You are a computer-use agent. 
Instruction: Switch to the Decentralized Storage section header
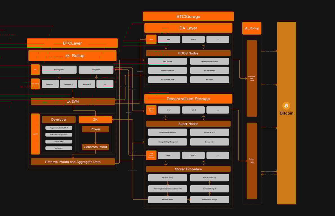point(188,99)
